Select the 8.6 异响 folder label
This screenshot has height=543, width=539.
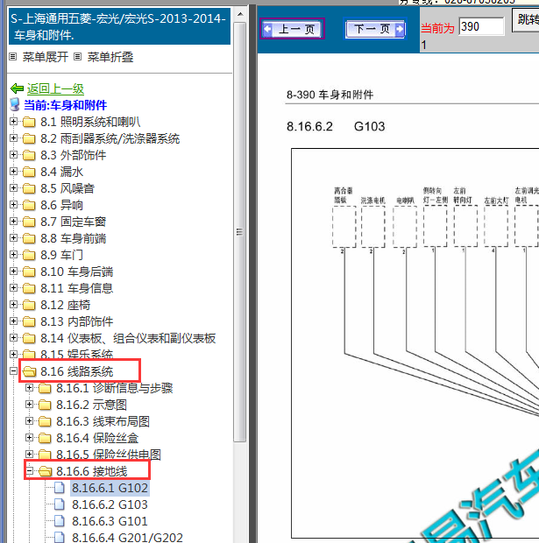pos(61,205)
